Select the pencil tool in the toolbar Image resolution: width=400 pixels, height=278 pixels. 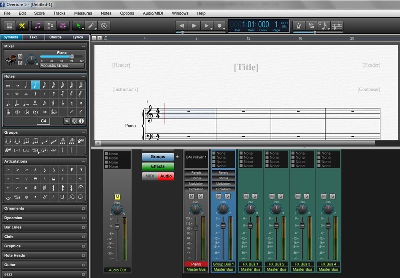(90, 26)
